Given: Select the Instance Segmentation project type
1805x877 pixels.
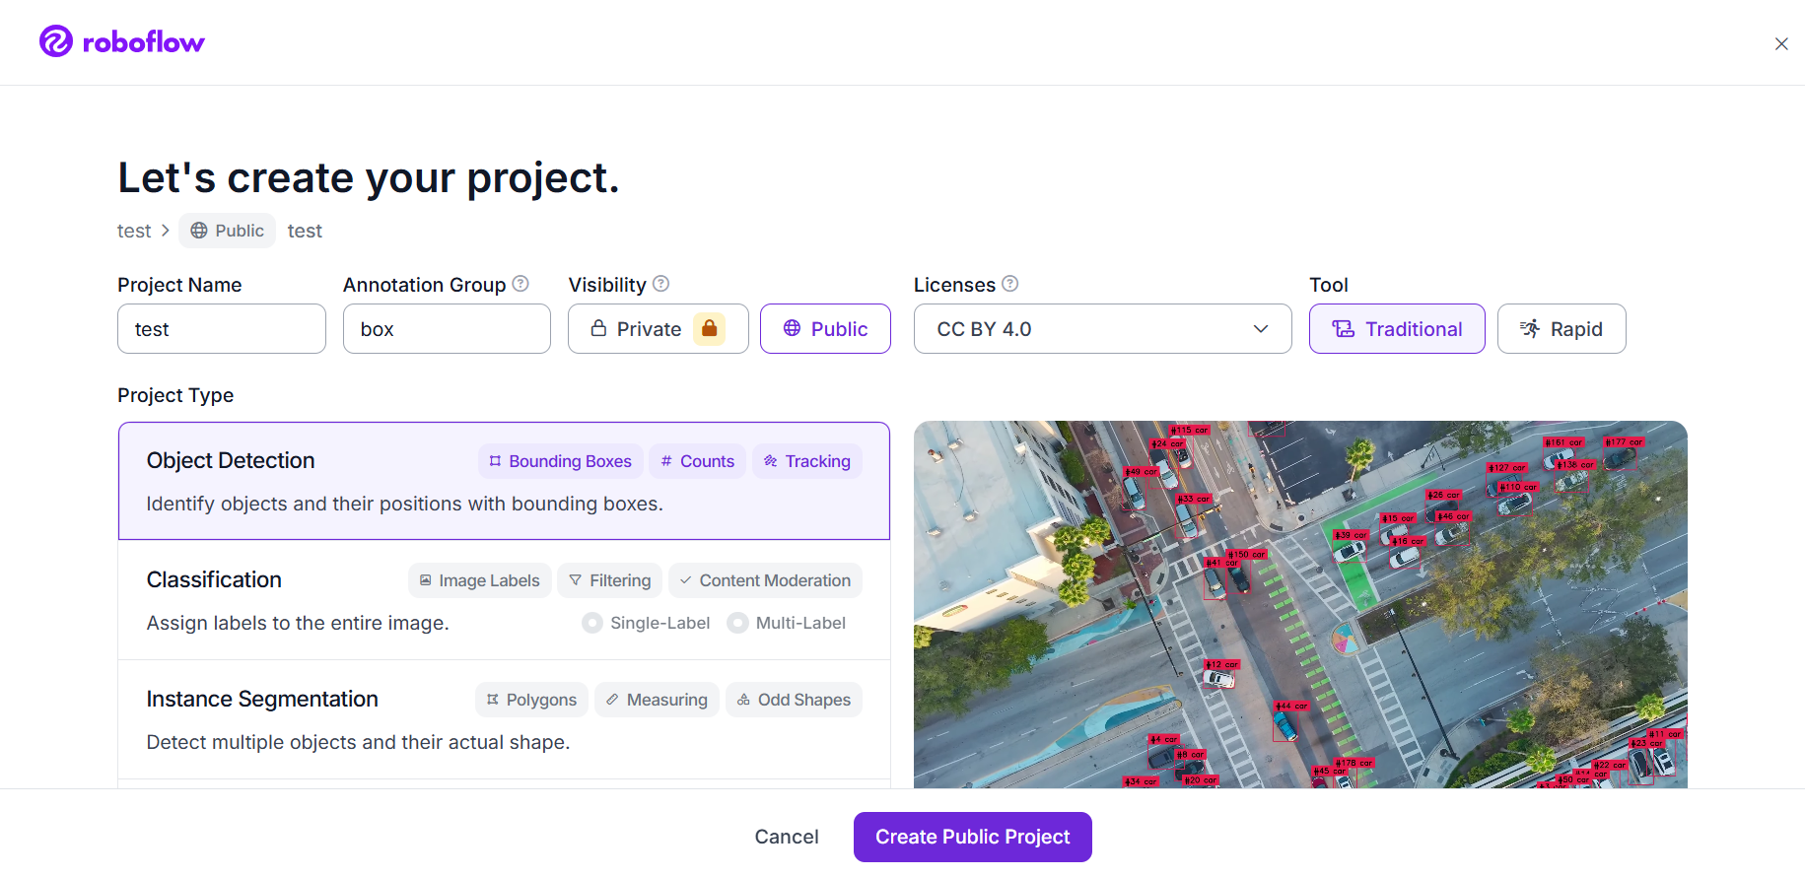Looking at the screenshot, I should pos(504,719).
